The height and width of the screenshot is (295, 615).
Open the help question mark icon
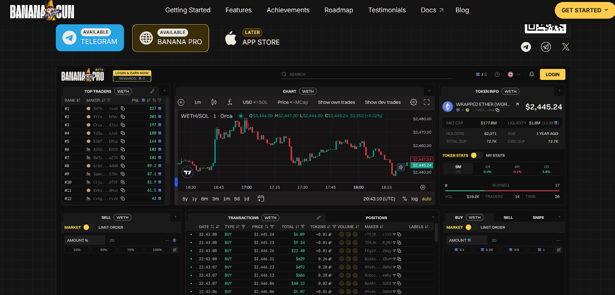click(x=497, y=74)
